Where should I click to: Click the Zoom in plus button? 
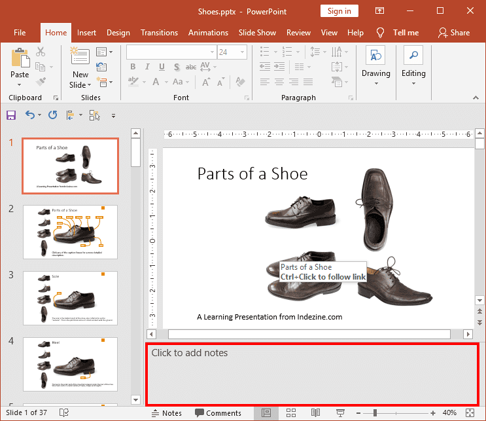[433, 413]
